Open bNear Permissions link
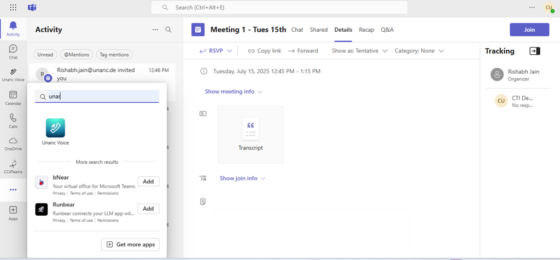560x260 pixels. click(108, 193)
